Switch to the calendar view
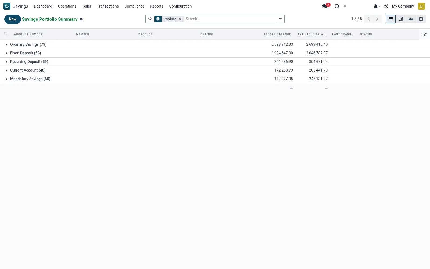430x269 pixels. [421, 19]
